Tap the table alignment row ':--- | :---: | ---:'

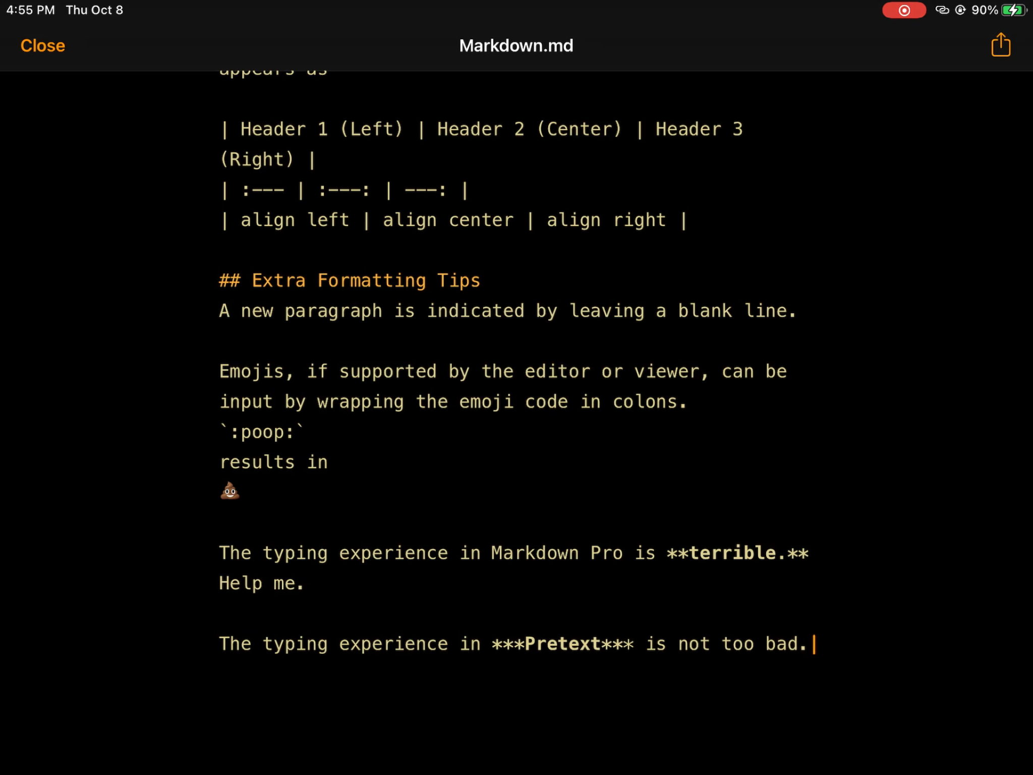pos(345,190)
